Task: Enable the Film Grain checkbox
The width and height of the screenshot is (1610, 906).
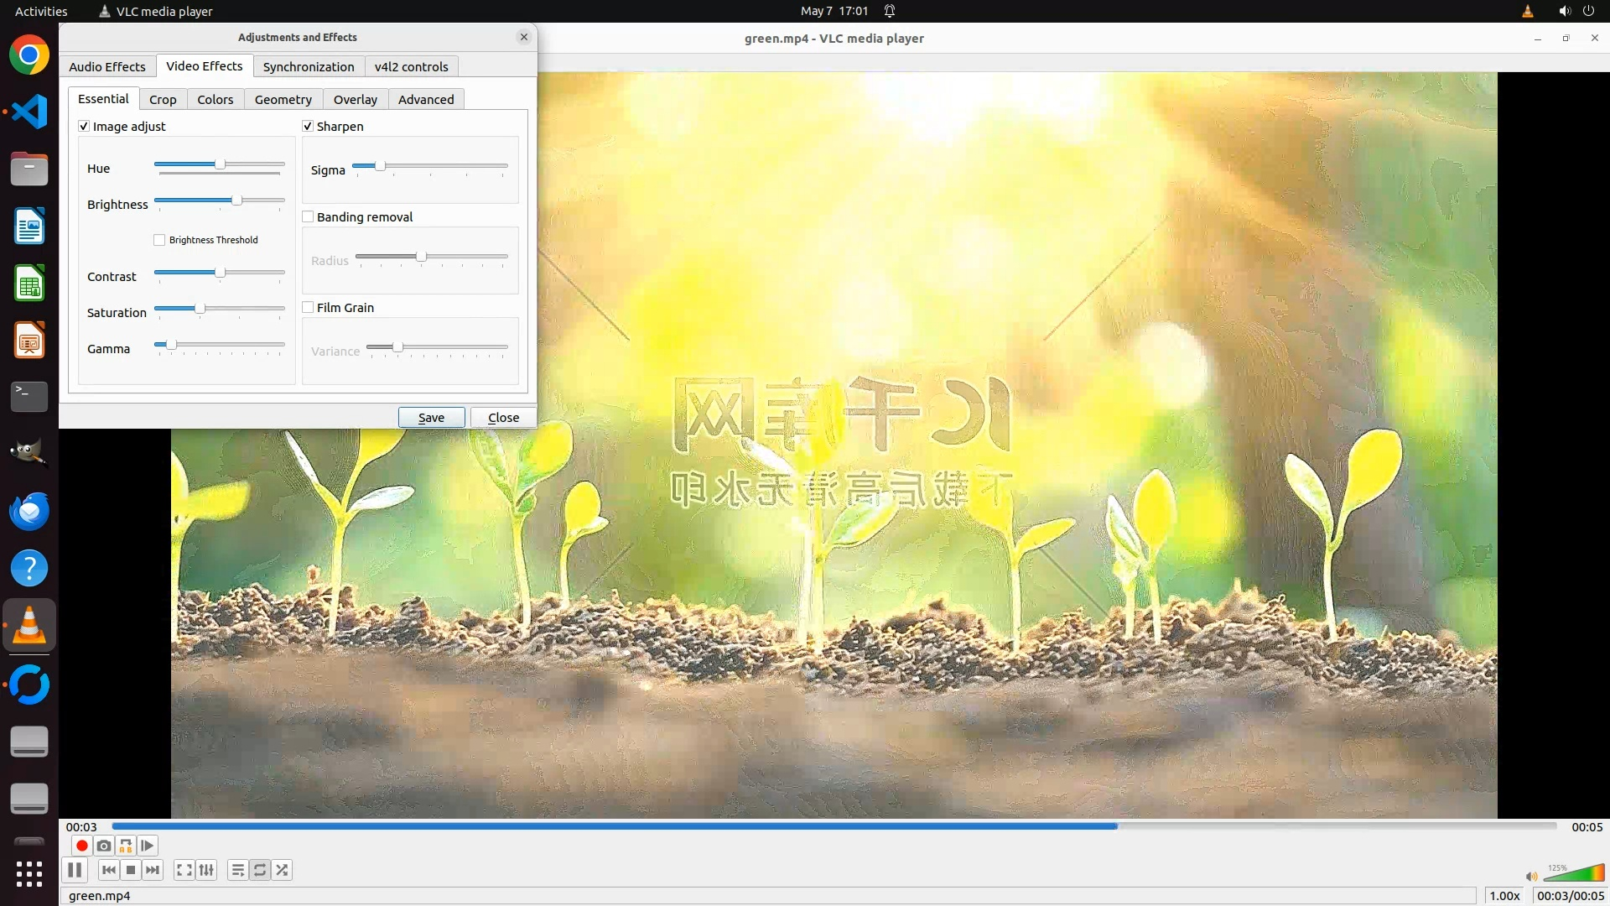Action: click(308, 308)
